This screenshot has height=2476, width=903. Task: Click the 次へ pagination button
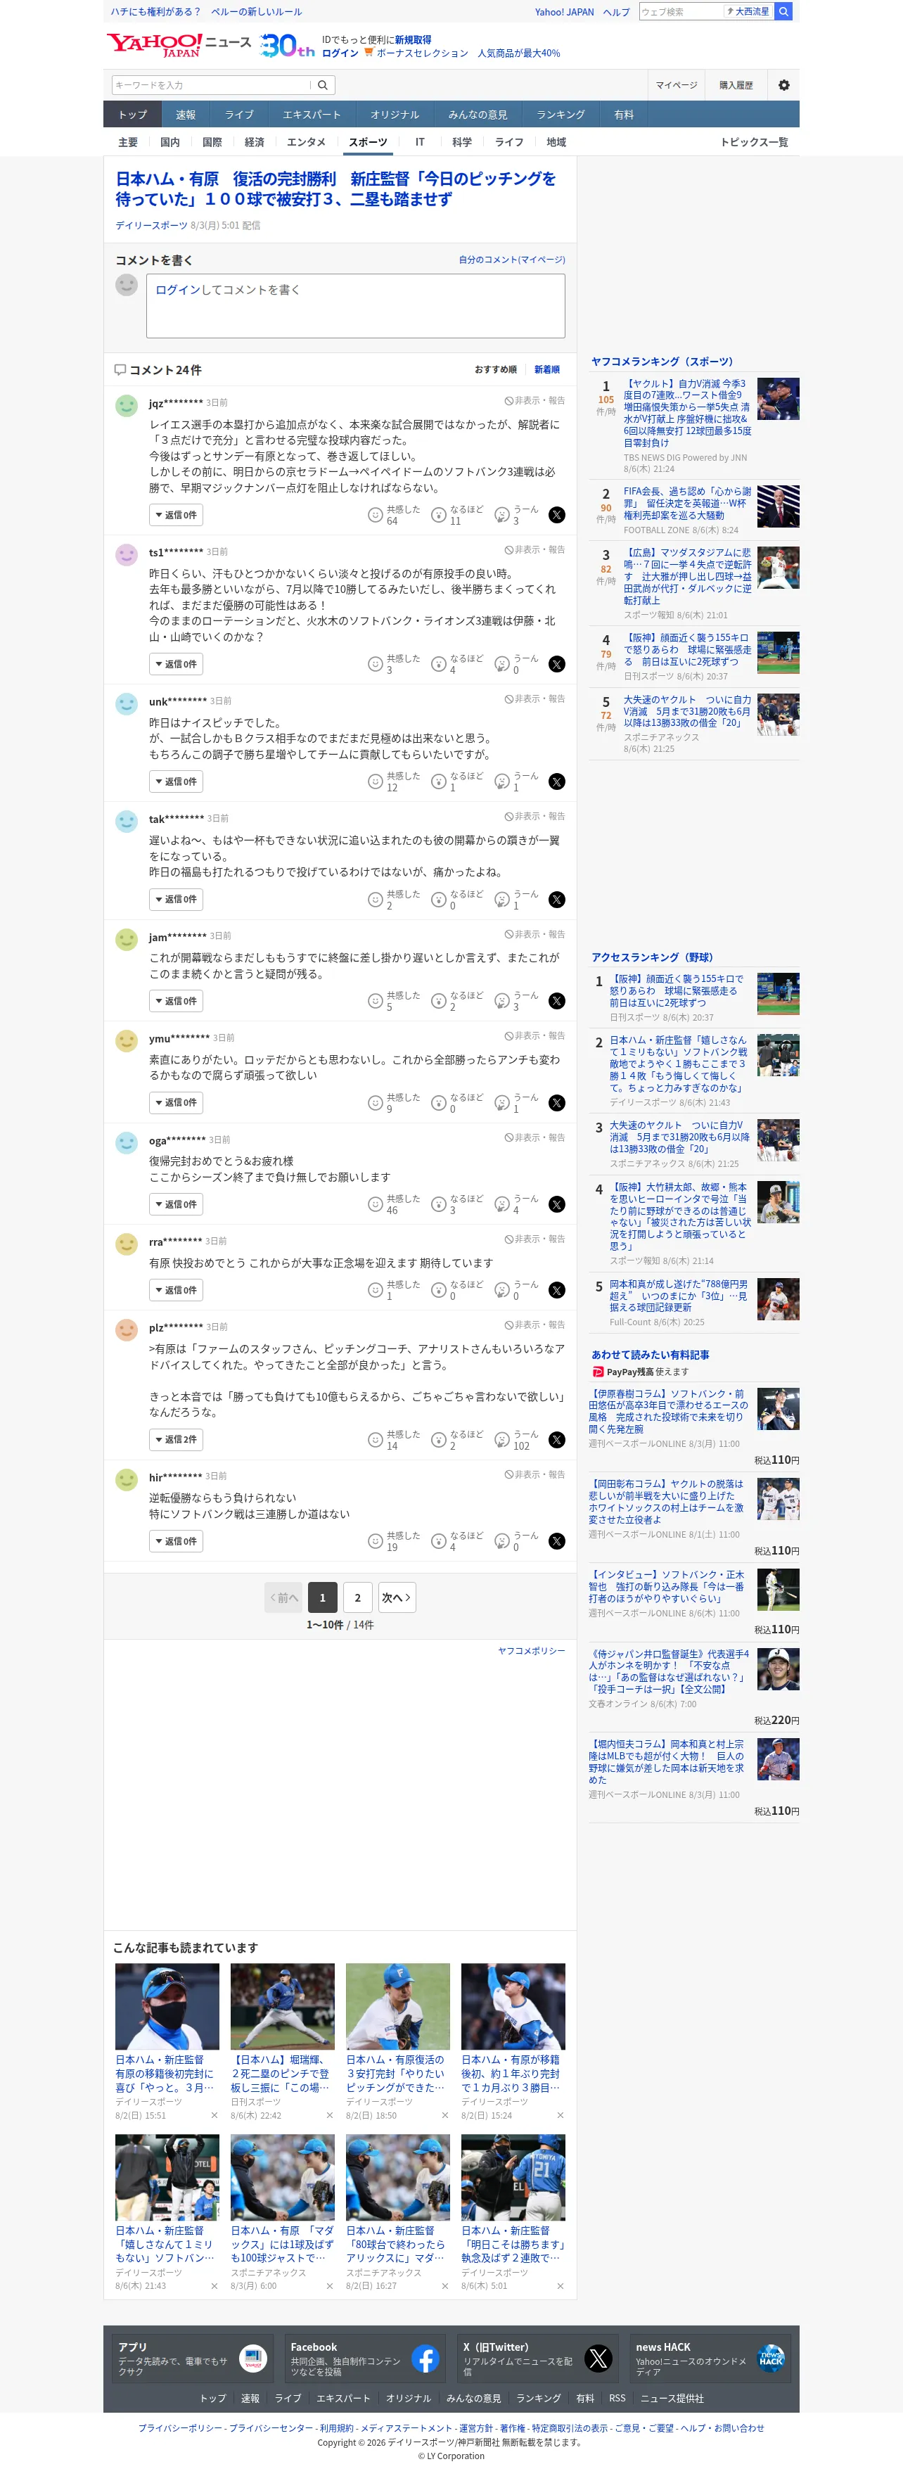click(x=396, y=1597)
